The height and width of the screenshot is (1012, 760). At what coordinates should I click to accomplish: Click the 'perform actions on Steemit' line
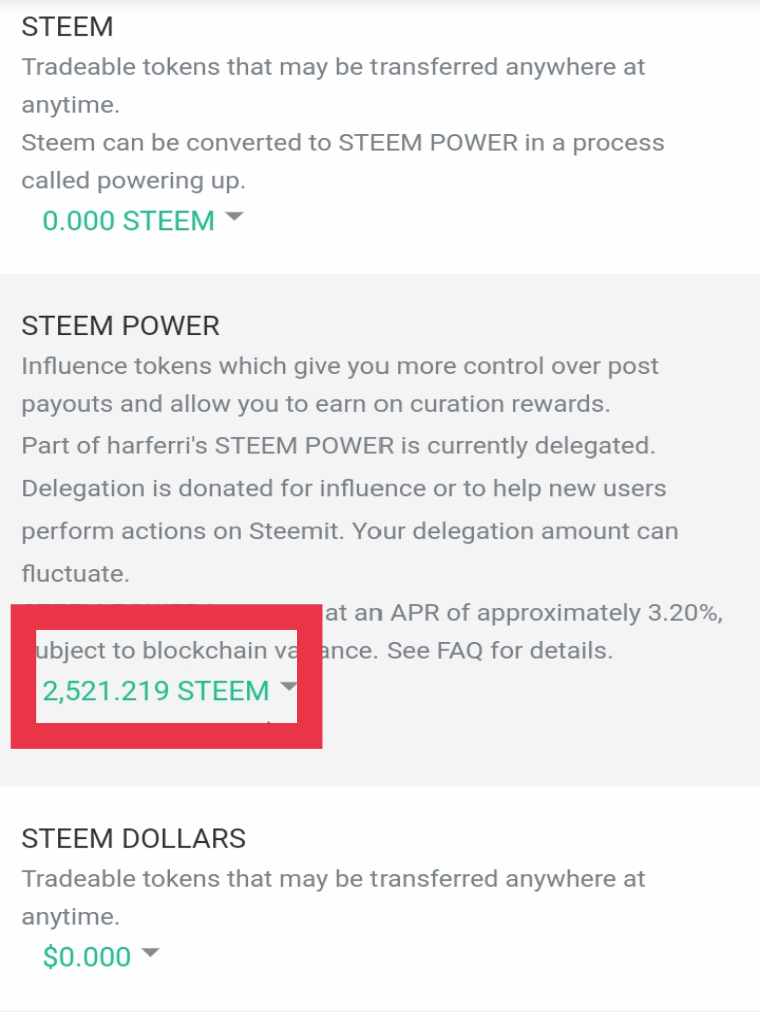coord(350,531)
